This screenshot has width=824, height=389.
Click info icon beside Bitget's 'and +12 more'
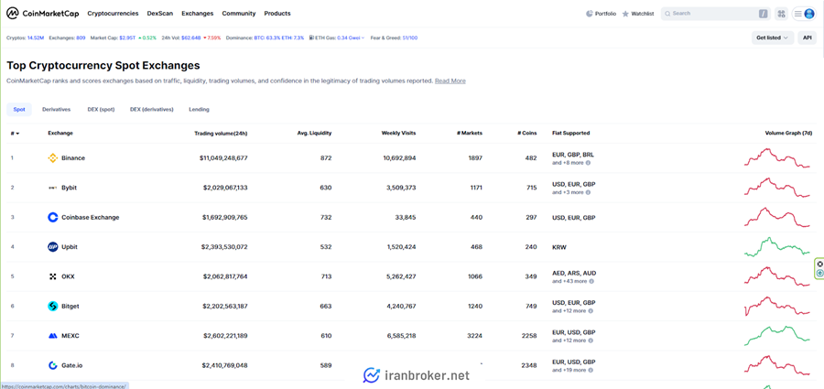(591, 310)
